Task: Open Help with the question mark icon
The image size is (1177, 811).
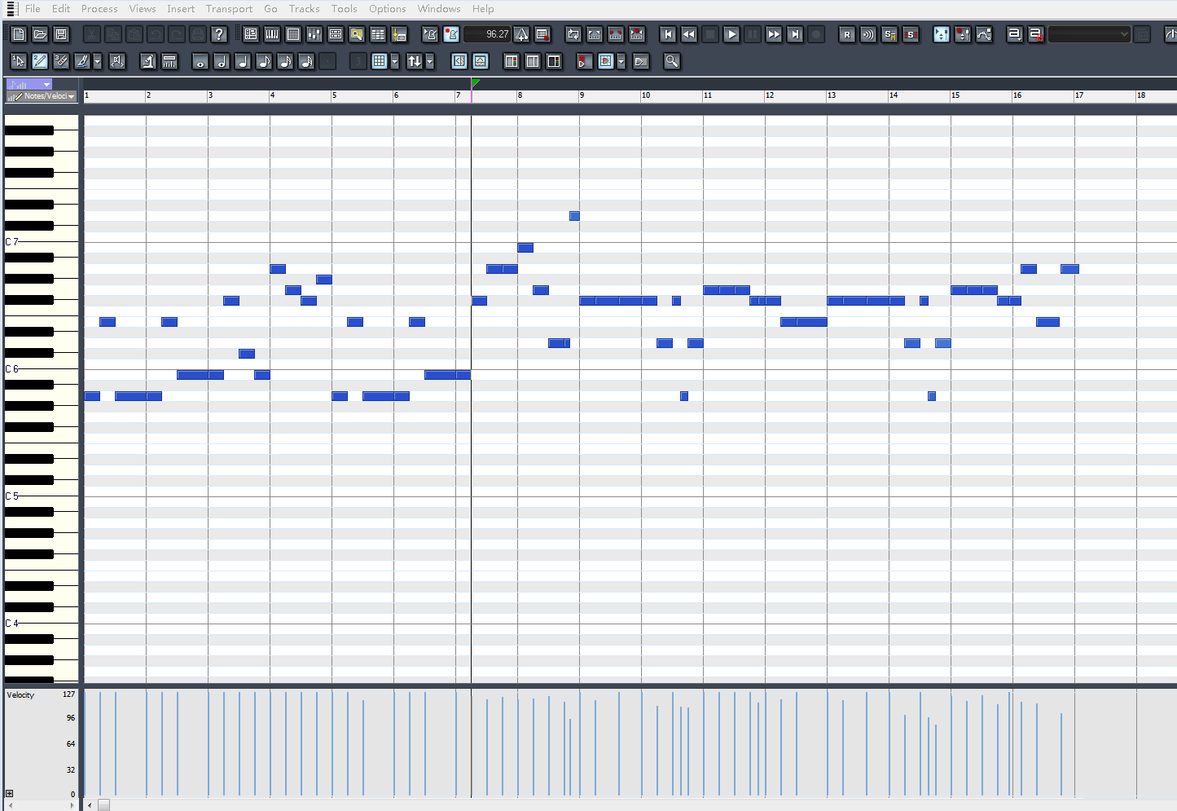Action: 219,34
